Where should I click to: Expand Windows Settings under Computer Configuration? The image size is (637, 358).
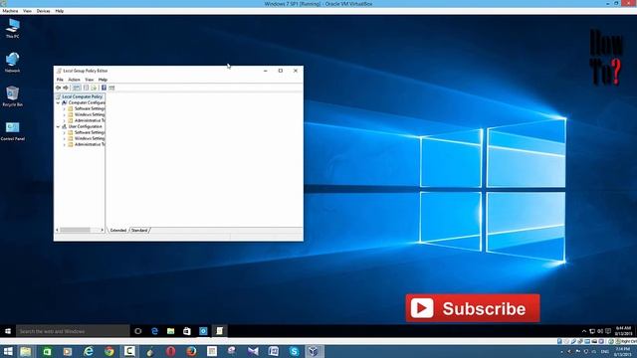(x=64, y=115)
